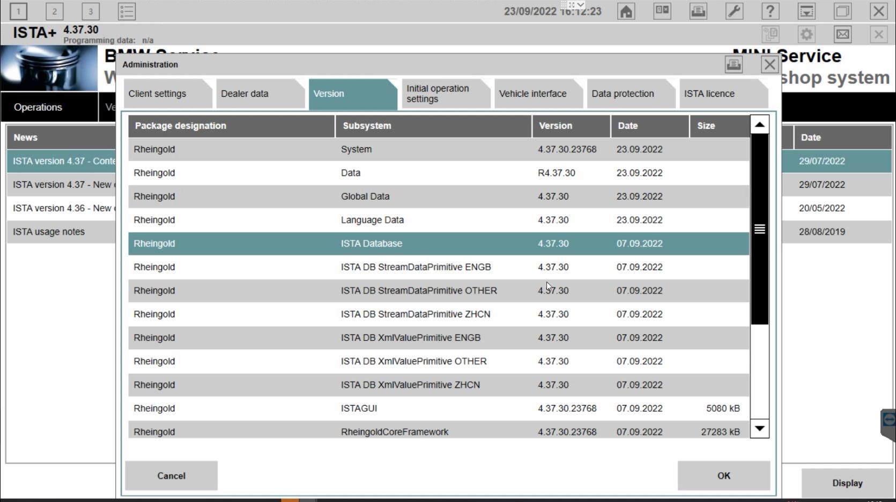Click the Display button
The image size is (896, 502).
pos(847,483)
